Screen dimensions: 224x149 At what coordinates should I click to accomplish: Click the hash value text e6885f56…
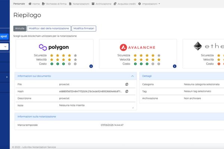[x=90, y=91]
